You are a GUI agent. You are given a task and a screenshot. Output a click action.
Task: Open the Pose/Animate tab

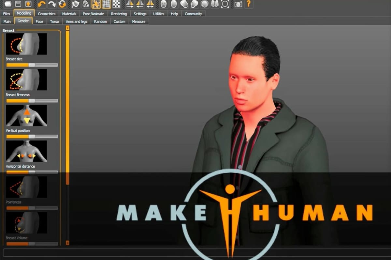(94, 14)
